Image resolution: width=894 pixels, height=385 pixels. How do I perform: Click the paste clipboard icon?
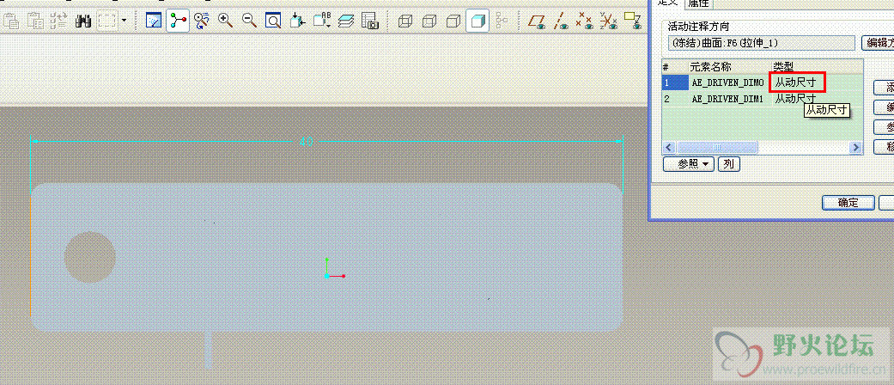12,21
